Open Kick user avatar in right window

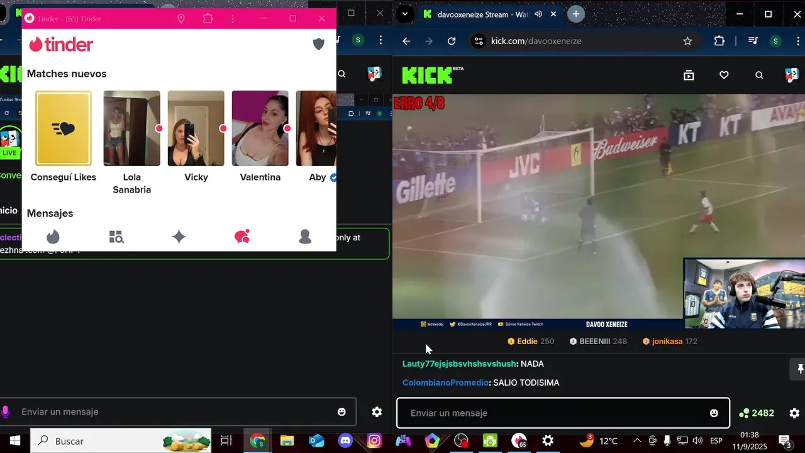point(792,75)
